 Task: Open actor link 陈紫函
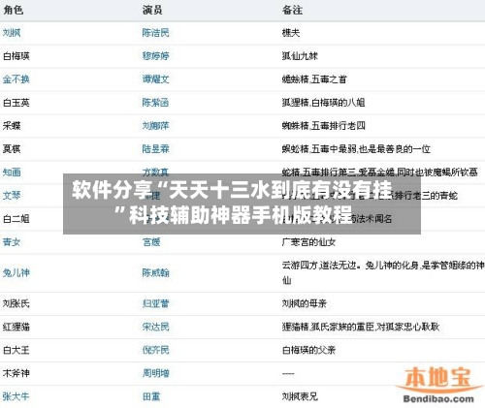155,103
